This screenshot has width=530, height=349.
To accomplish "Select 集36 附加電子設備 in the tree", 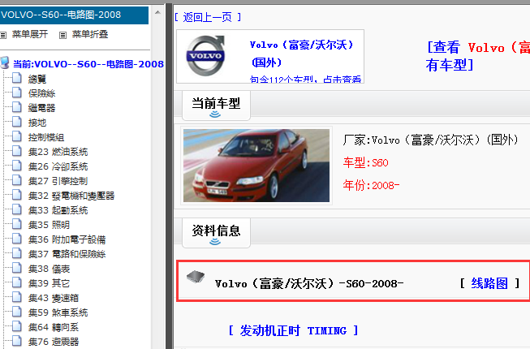I will pyautogui.click(x=67, y=240).
